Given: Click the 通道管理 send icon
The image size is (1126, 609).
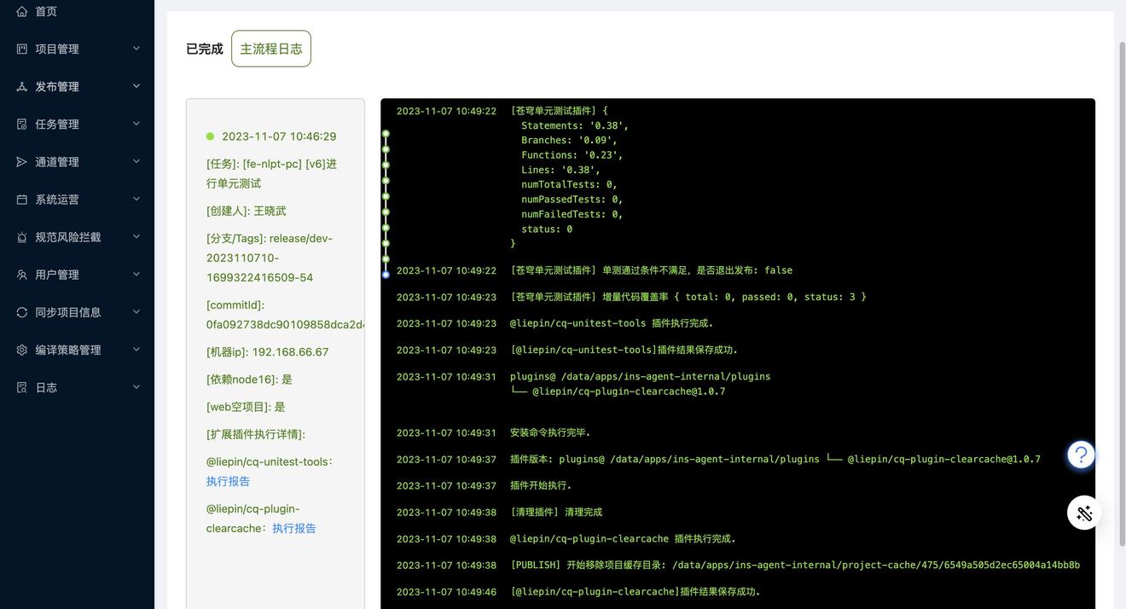Looking at the screenshot, I should (22, 161).
